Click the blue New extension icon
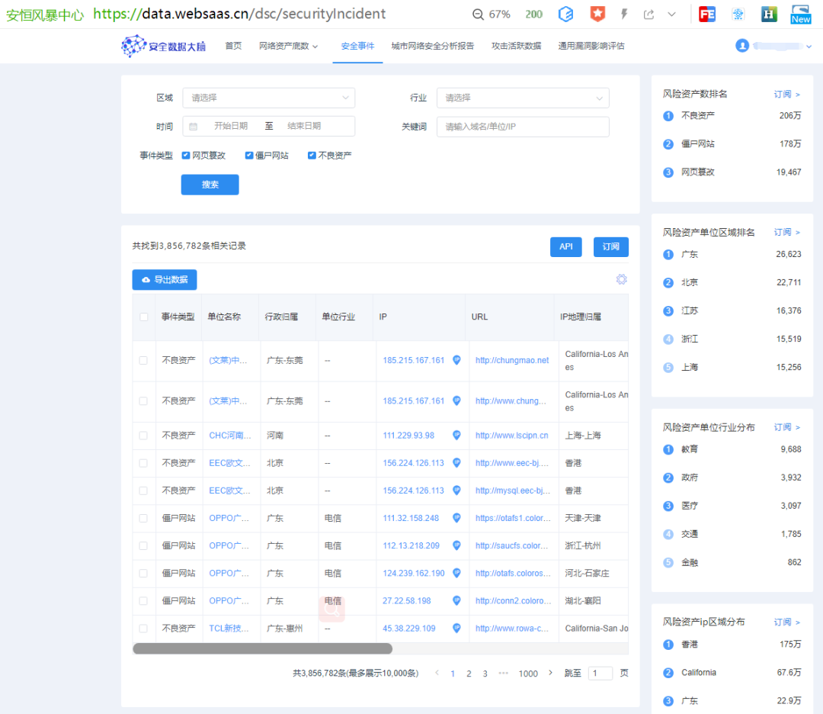823x714 pixels. (x=800, y=14)
